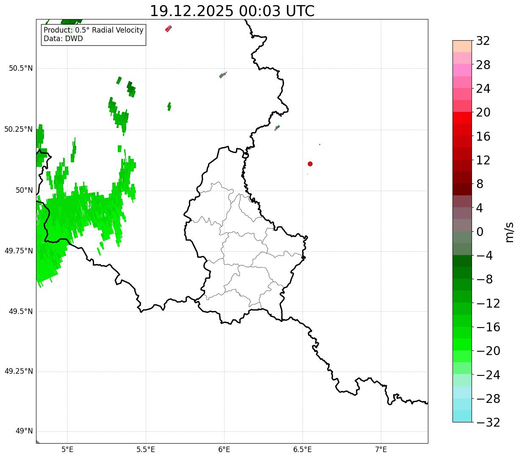This screenshot has height=458, width=519.
Task: Click the title text 19.12.2025 00:03 UTC
Action: point(232,11)
